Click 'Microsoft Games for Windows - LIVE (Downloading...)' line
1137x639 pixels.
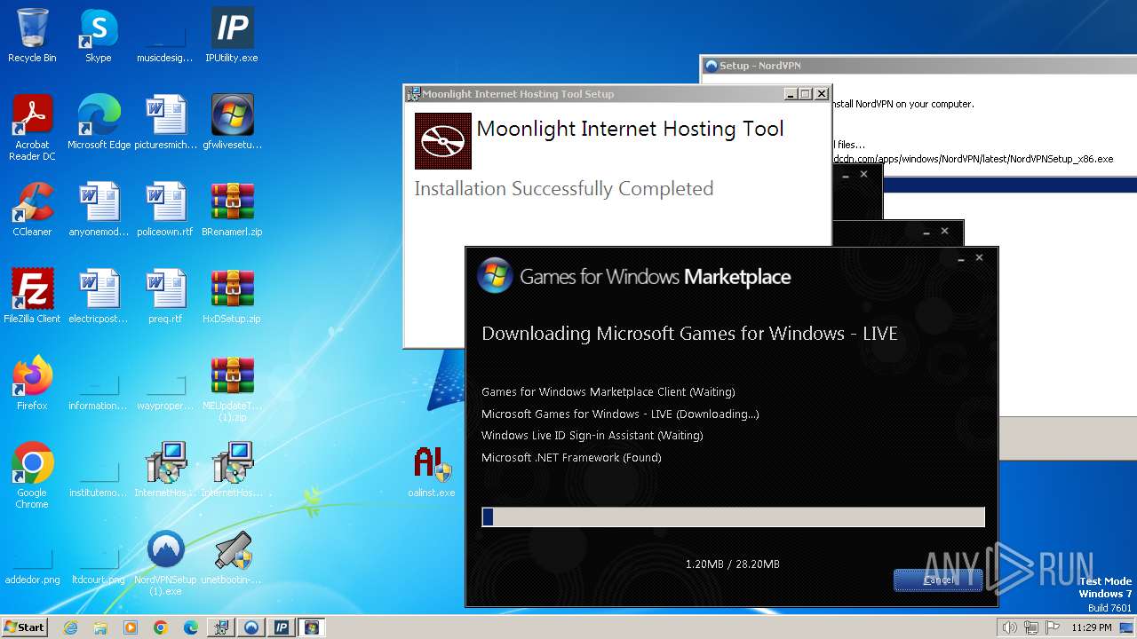pos(620,414)
